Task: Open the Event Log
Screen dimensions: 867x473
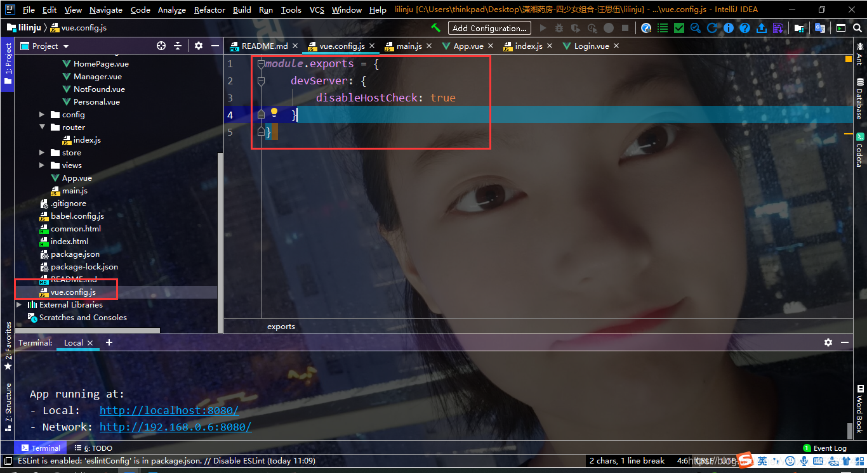Action: (x=824, y=448)
